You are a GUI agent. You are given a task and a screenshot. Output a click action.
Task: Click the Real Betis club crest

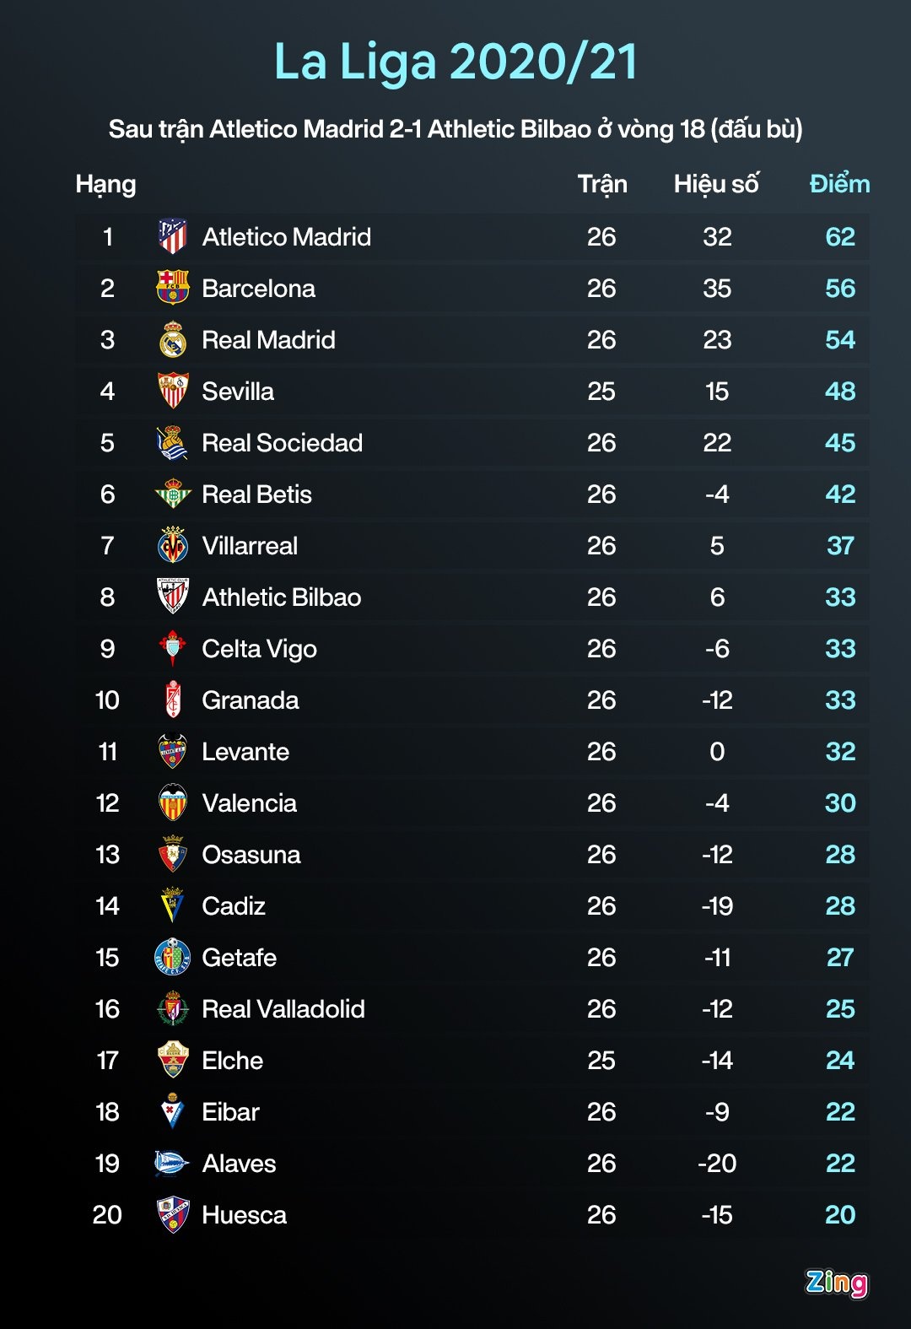point(173,494)
